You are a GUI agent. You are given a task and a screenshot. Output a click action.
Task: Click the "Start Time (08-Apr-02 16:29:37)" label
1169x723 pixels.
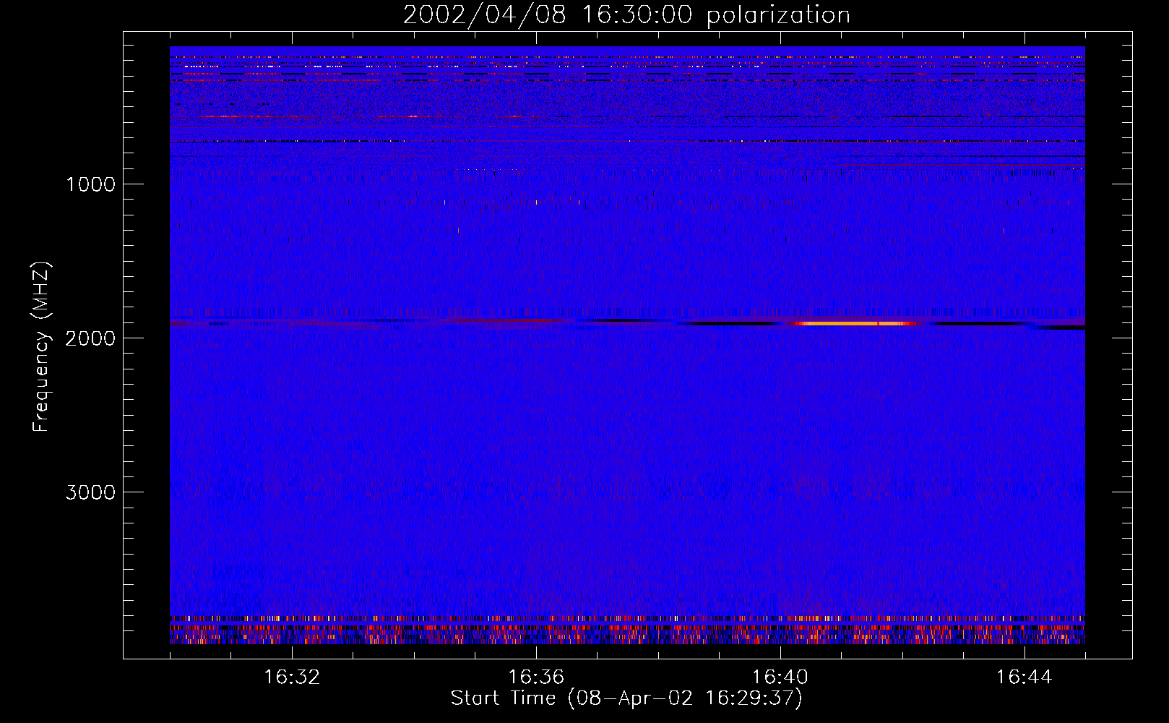tap(626, 698)
